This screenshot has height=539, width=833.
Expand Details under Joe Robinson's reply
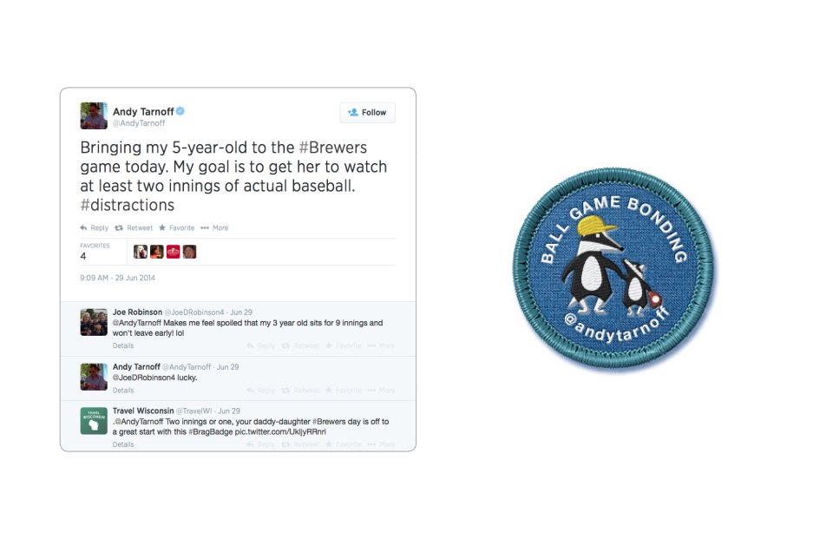(x=123, y=345)
